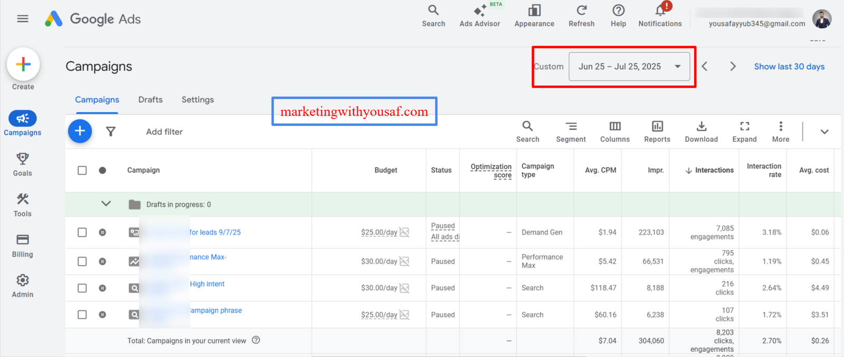
Task: Click the Add filter field
Action: (x=165, y=132)
